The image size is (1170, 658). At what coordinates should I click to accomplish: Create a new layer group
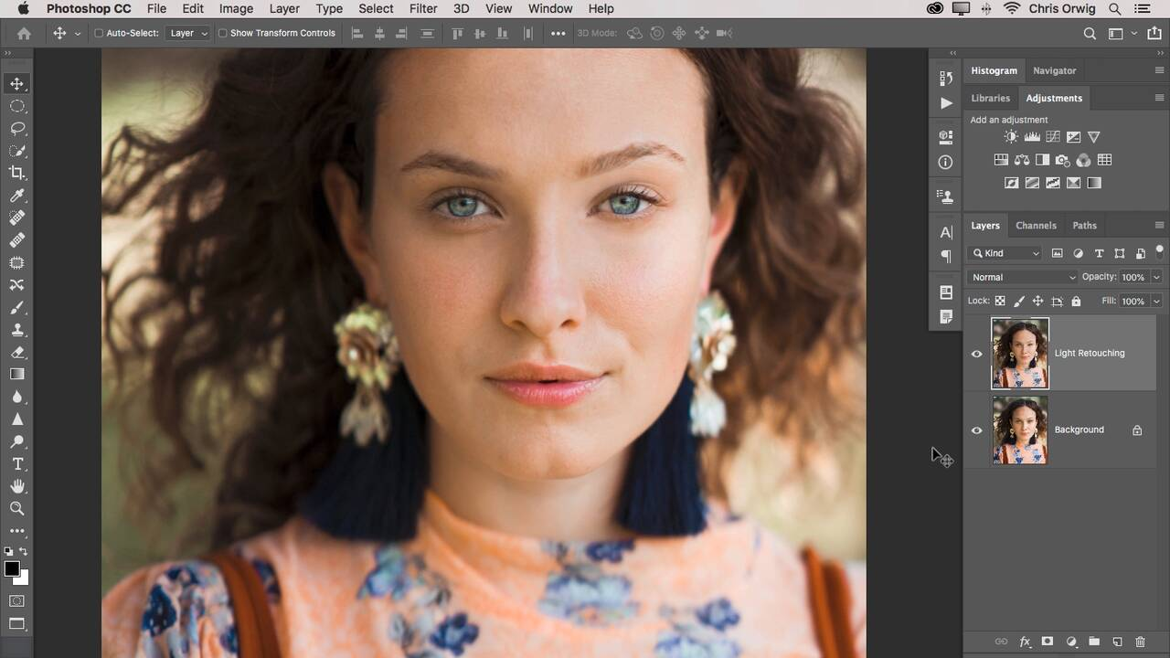1093,642
